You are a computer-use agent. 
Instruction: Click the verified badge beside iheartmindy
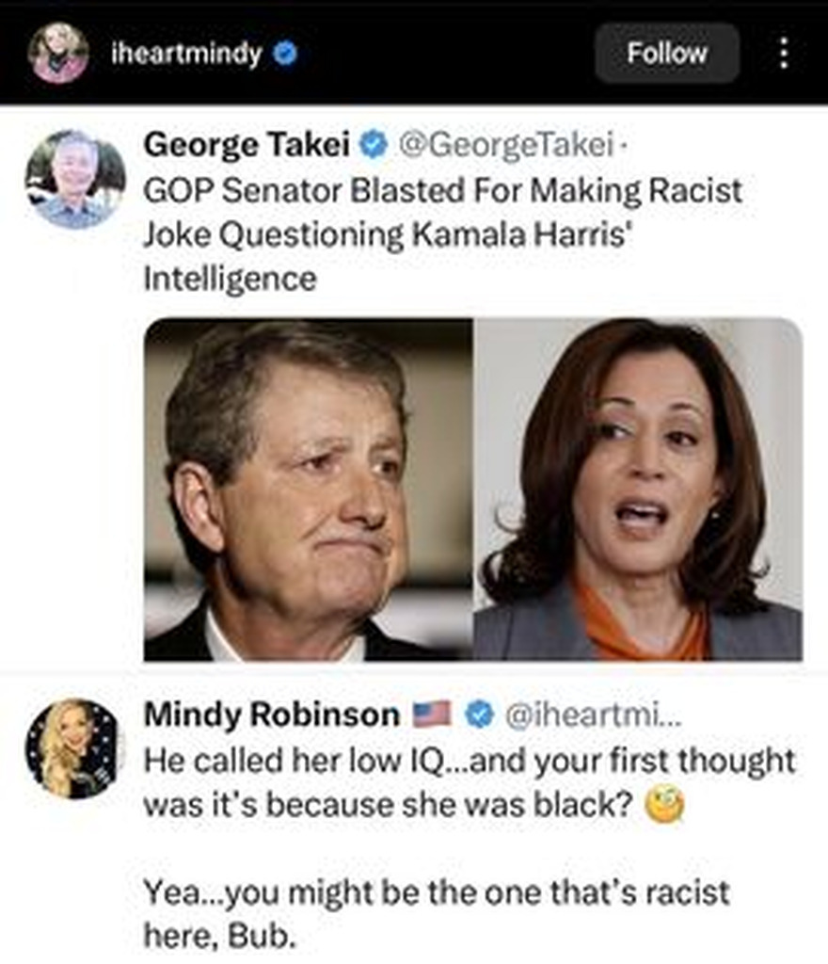coord(285,54)
